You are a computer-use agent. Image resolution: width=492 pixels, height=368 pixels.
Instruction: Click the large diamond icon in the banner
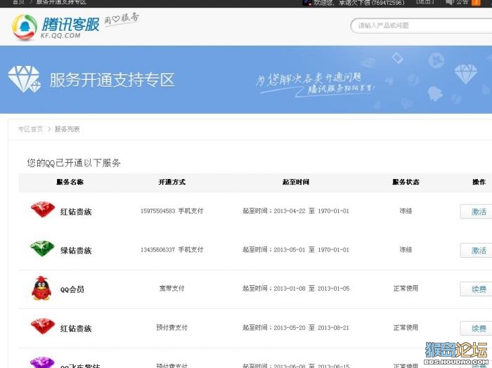pyautogui.click(x=24, y=79)
